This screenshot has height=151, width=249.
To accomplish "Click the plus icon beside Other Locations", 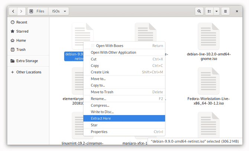I will click(x=12, y=72).
